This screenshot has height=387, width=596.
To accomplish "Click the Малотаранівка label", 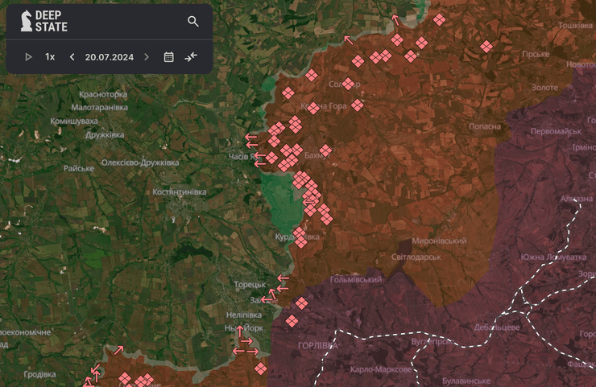I will 100,108.
